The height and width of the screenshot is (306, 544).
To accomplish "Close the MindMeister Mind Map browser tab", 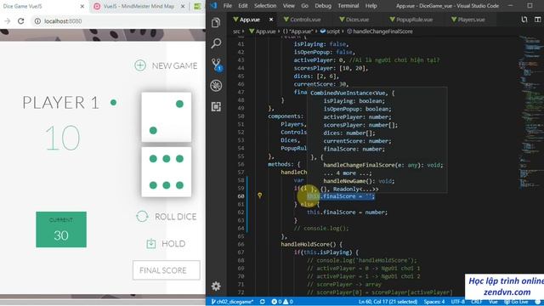I will coord(183,6).
